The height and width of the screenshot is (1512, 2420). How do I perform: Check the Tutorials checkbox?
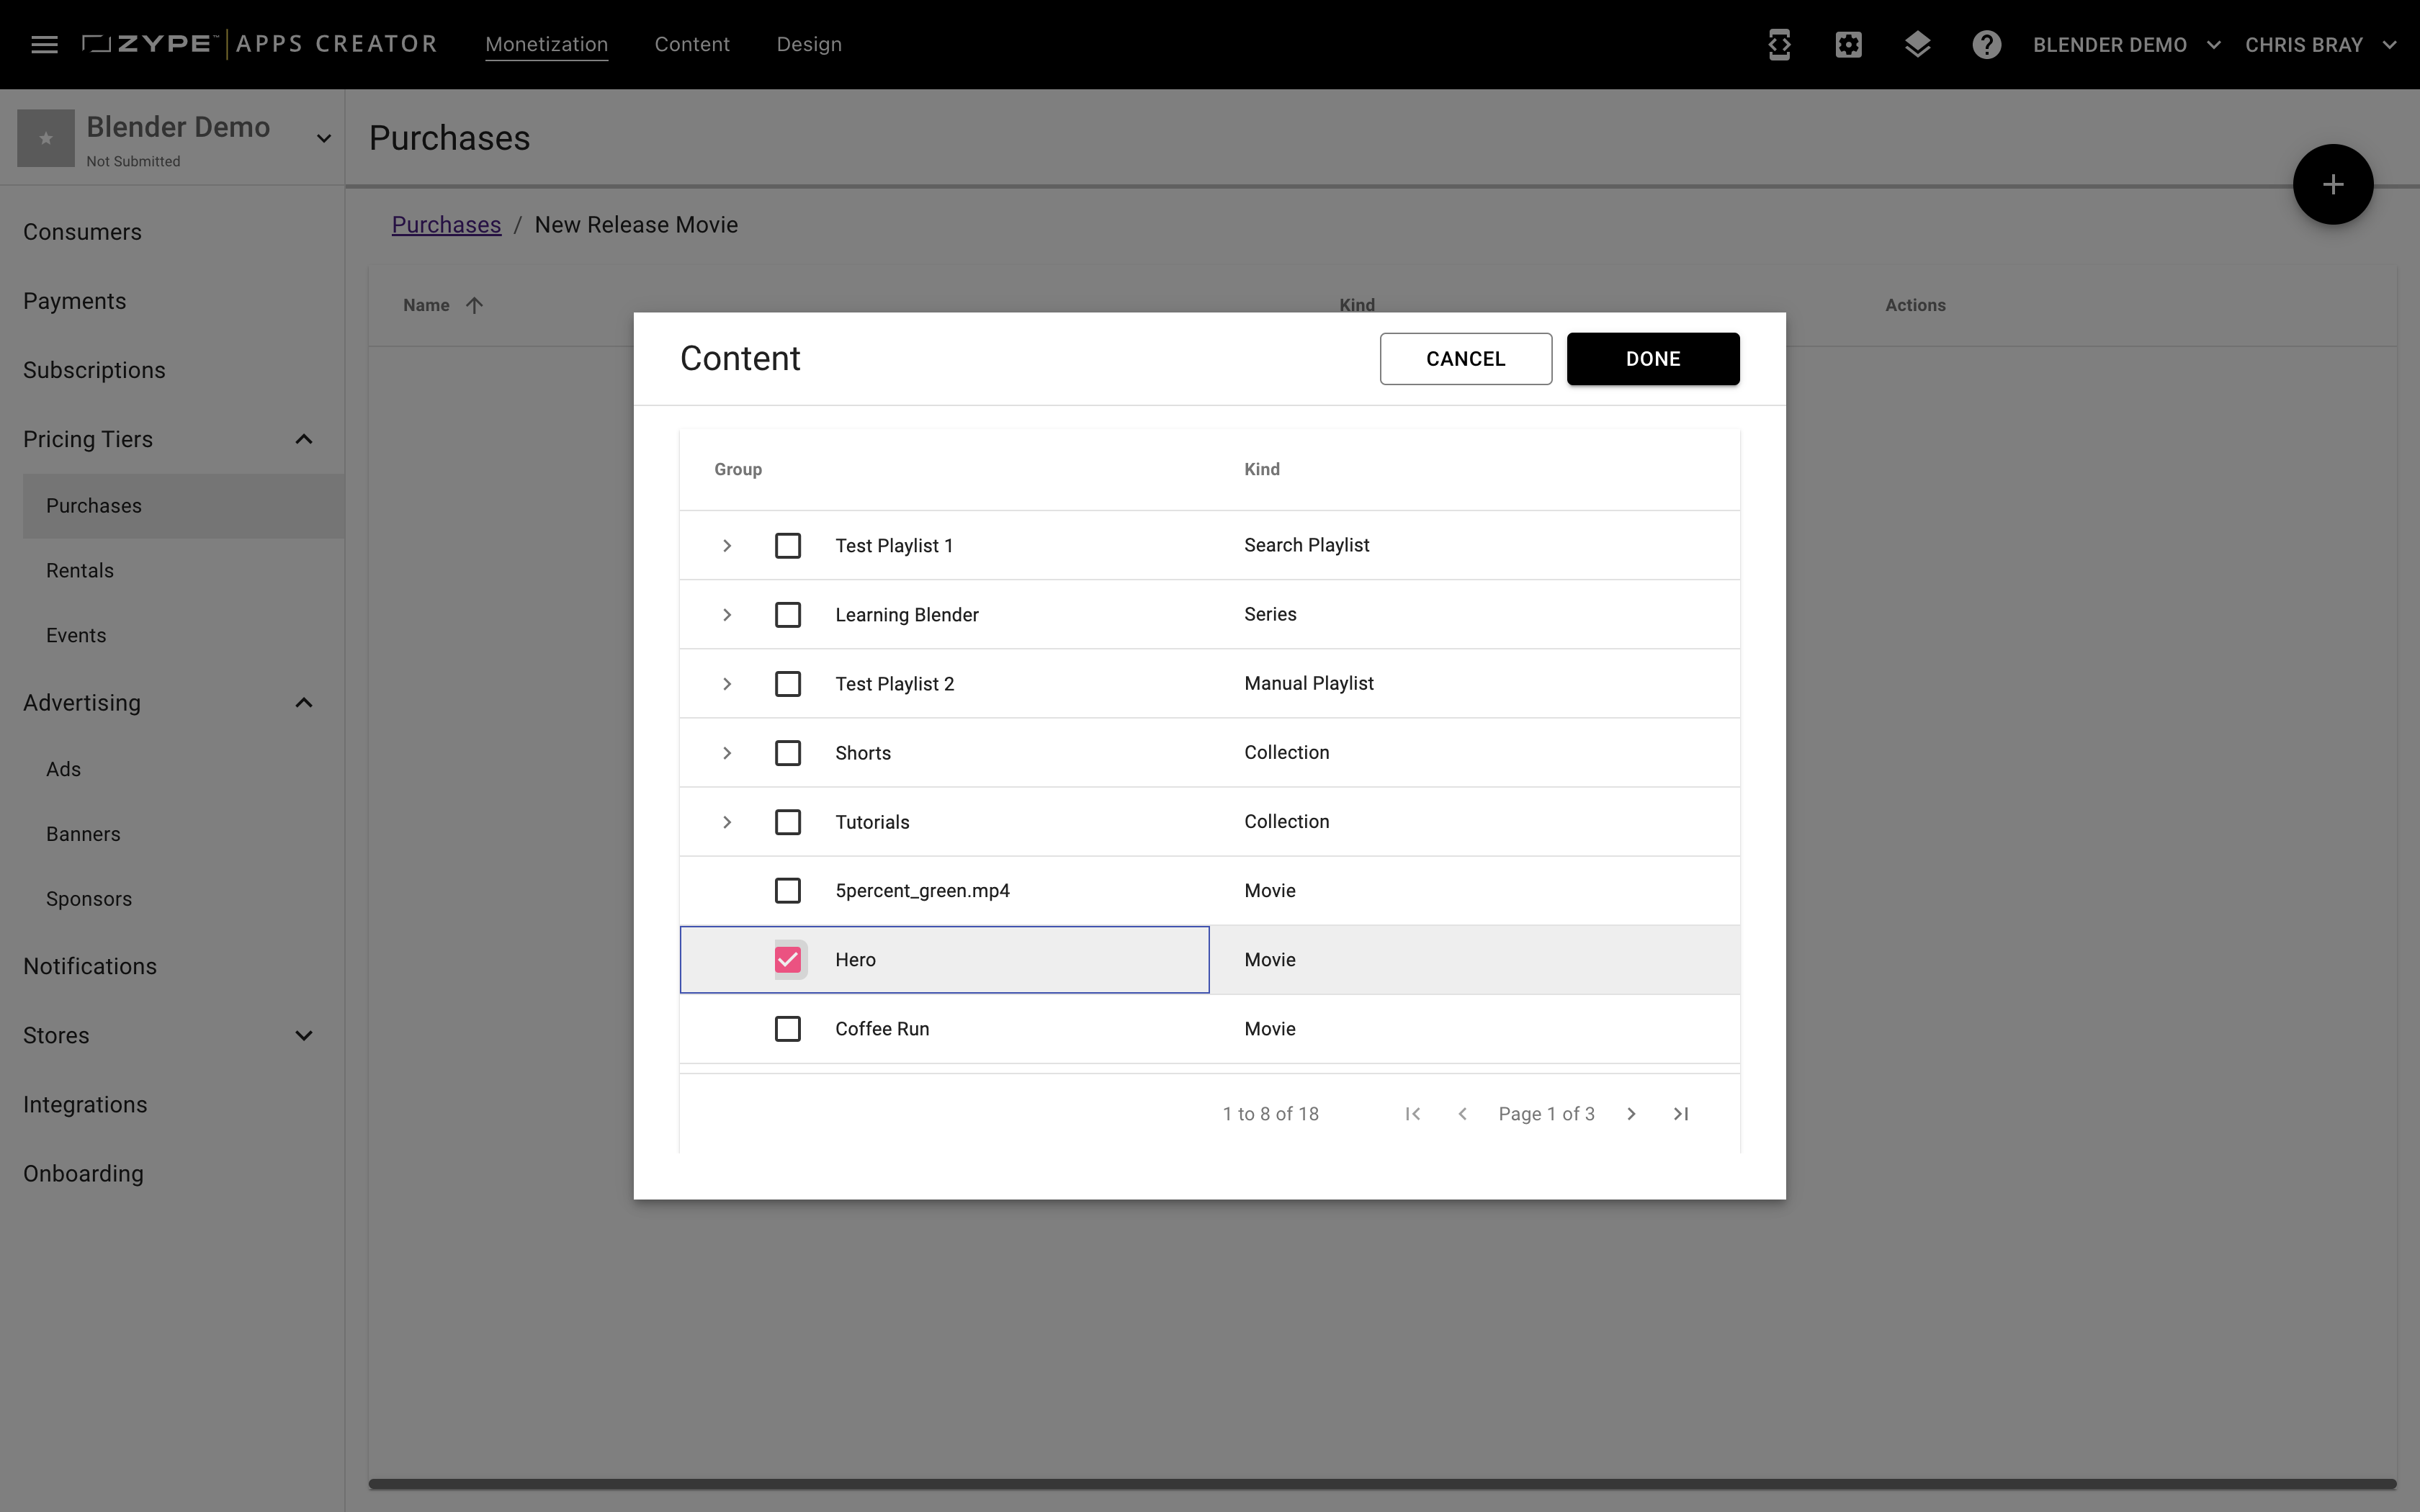coord(788,821)
